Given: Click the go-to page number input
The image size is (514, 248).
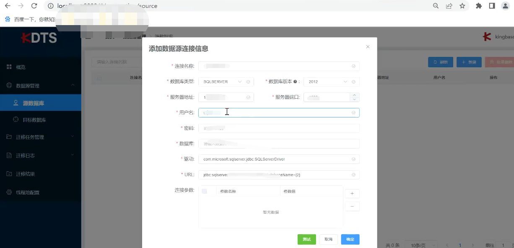Looking at the screenshot, I should (x=503, y=245).
